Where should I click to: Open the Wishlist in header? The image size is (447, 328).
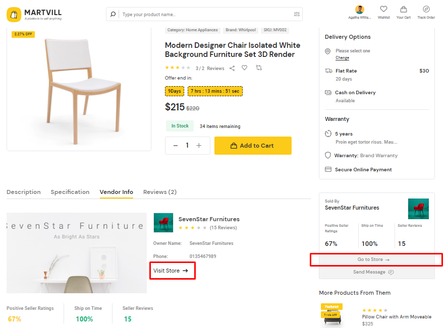[383, 12]
